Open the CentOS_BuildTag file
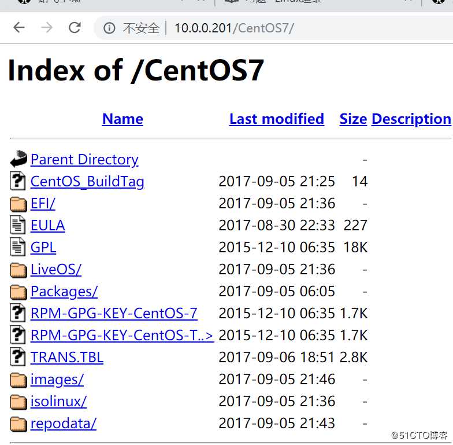The height and width of the screenshot is (445, 453). pos(87,182)
